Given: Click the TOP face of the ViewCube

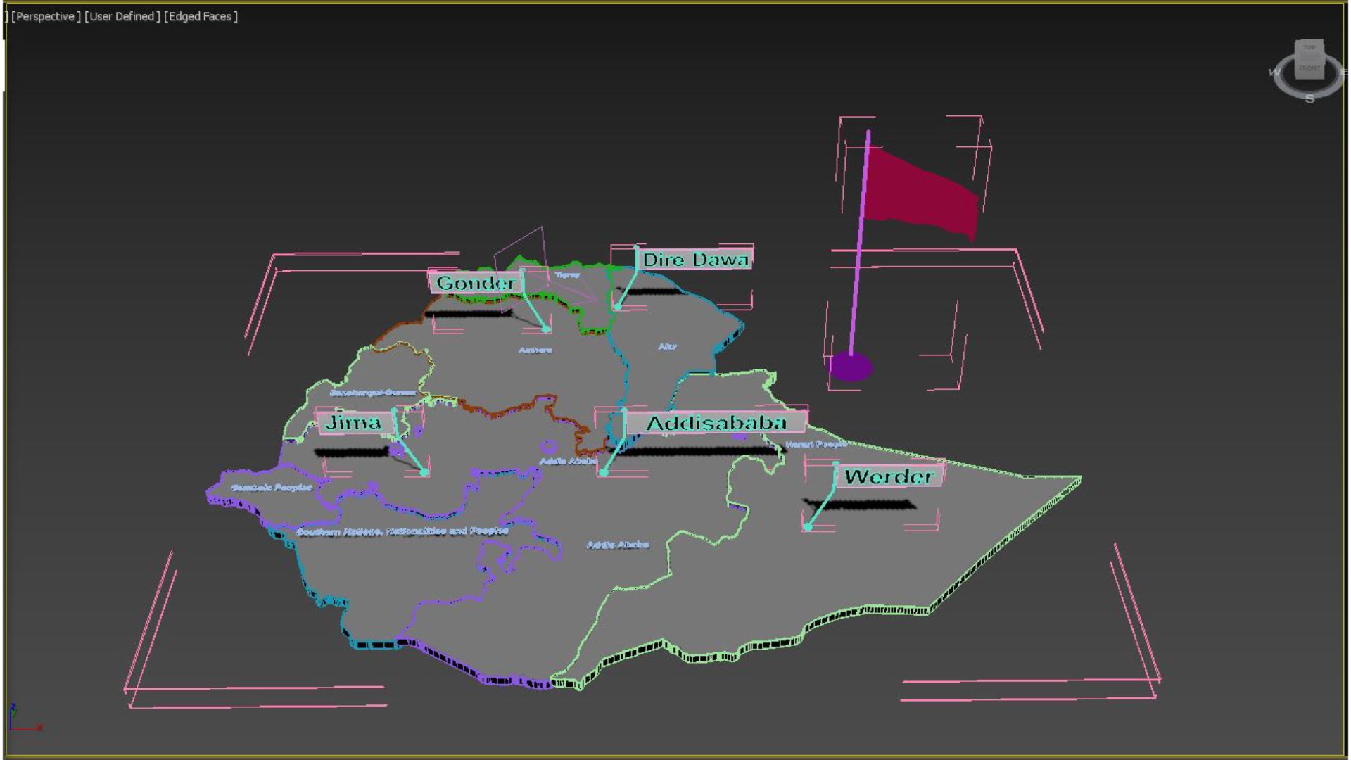Looking at the screenshot, I should click(1309, 48).
